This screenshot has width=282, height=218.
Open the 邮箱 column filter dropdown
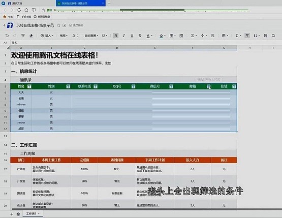point(208,86)
